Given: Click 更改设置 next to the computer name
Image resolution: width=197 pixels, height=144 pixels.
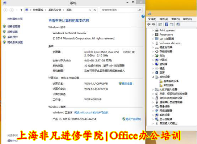Looking at the screenshot, I should click(x=127, y=84).
